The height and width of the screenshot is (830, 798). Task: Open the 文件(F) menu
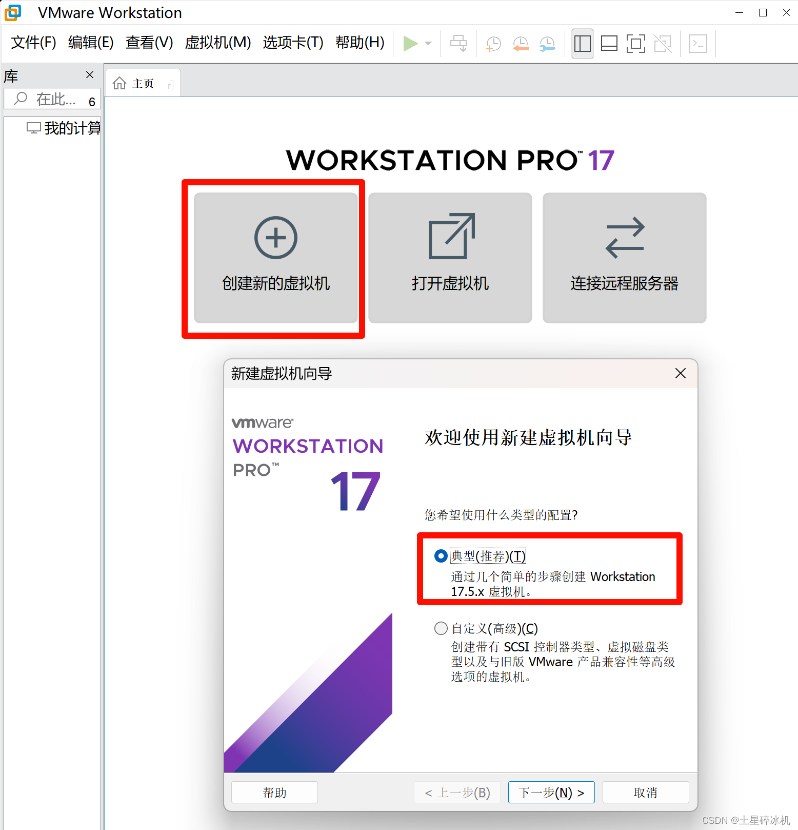click(x=34, y=42)
